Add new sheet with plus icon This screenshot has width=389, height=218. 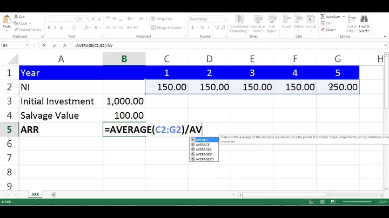(x=53, y=194)
